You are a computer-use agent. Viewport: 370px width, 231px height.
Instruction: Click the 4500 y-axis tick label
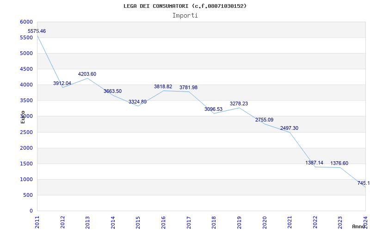(x=27, y=69)
